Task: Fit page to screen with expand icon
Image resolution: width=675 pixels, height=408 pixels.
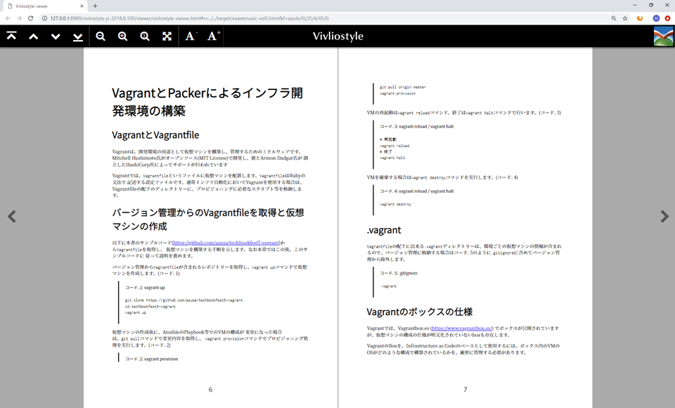Action: (167, 36)
